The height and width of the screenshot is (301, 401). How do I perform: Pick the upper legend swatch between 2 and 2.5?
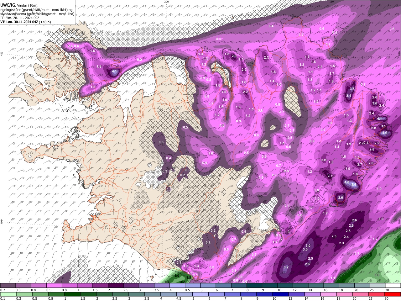click(116, 285)
